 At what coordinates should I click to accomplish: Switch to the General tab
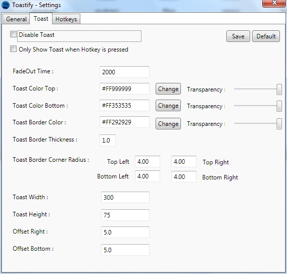(16, 19)
